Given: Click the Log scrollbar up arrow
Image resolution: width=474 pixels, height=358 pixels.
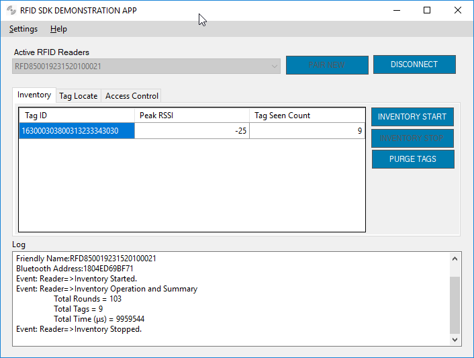Looking at the screenshot, I should pos(455,259).
